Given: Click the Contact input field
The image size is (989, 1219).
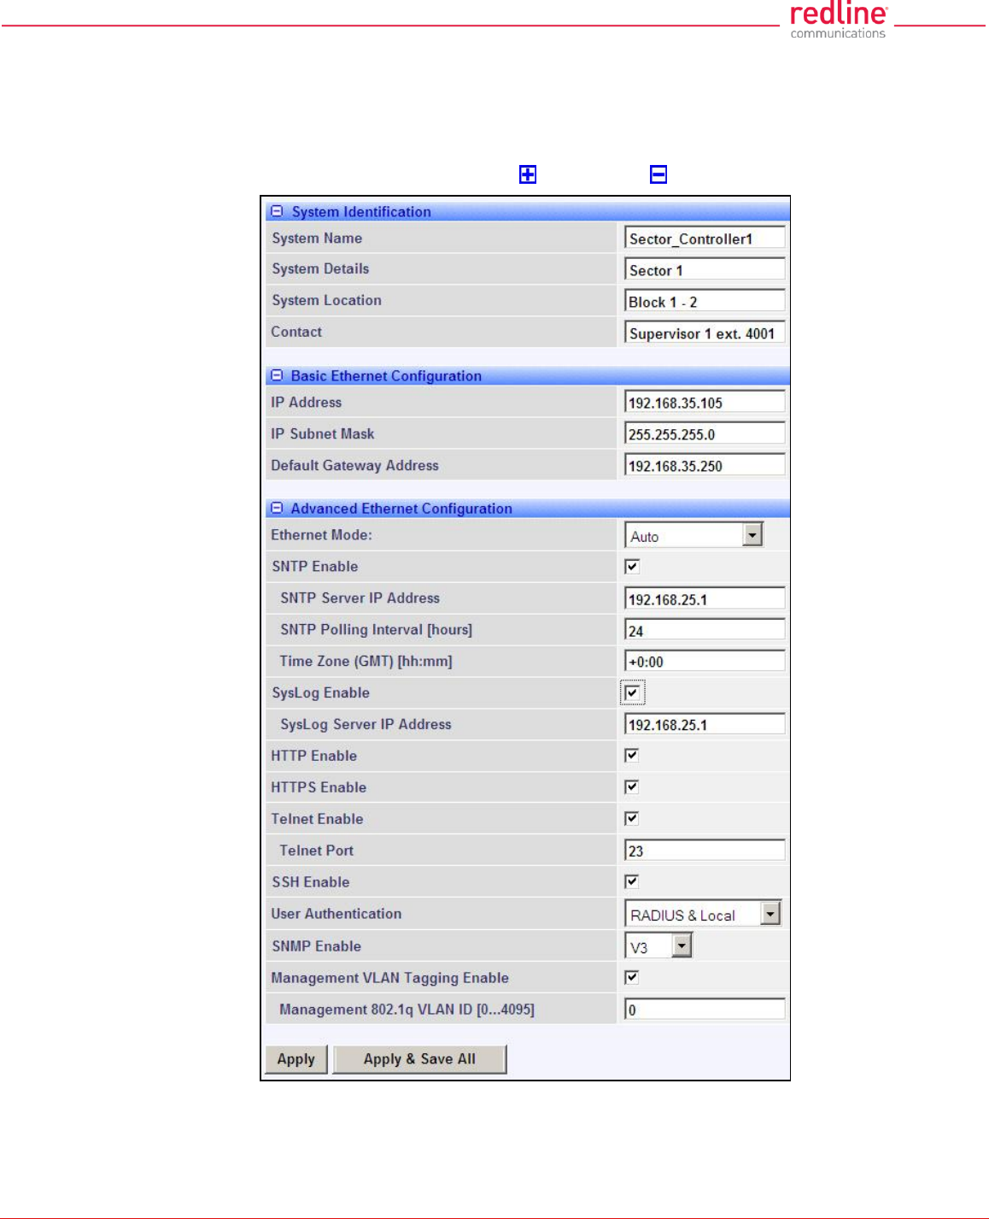Looking at the screenshot, I should click(705, 333).
